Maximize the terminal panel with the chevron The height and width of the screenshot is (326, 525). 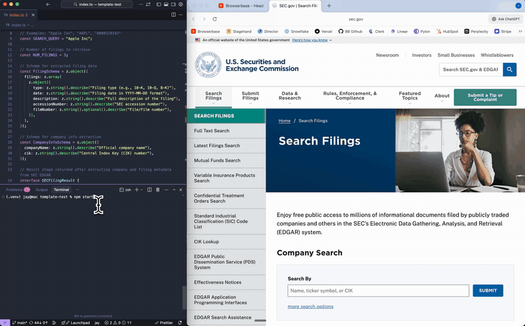pos(174,190)
